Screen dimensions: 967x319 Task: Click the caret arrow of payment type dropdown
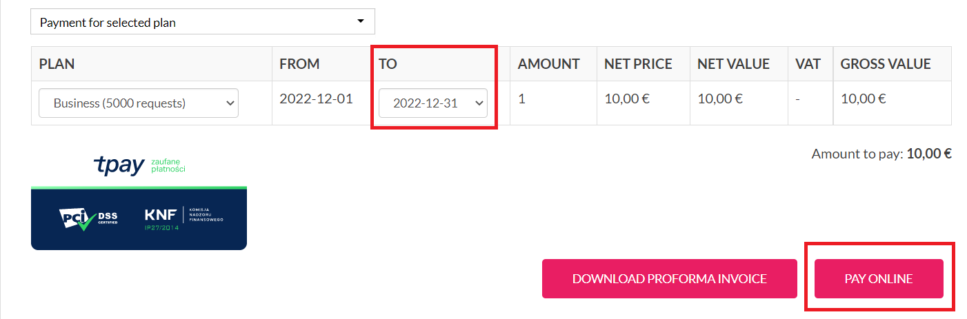360,21
